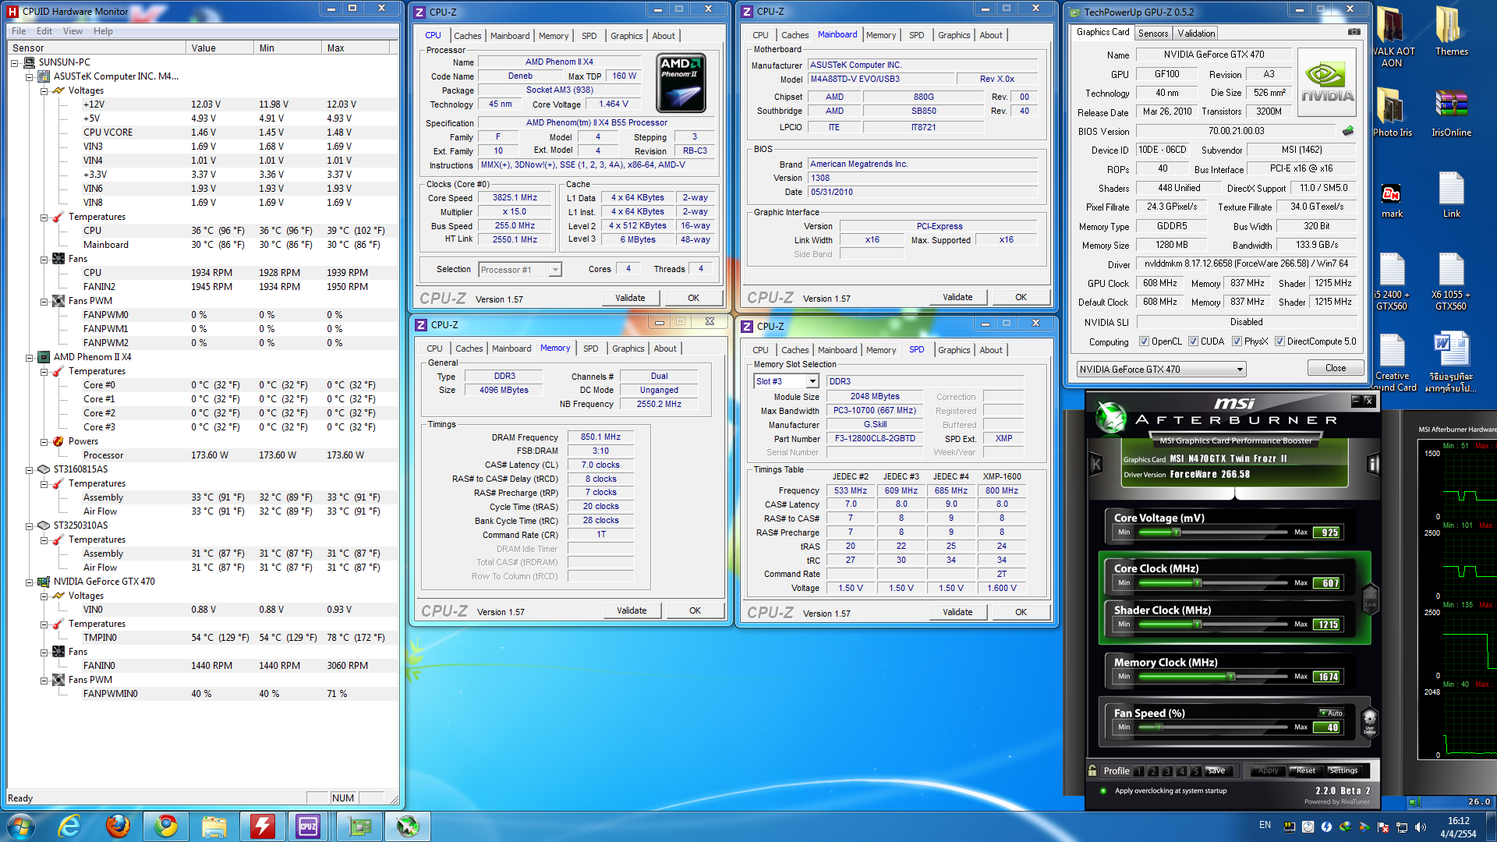Click Afterburner Settings button
The height and width of the screenshot is (842, 1497).
click(x=1343, y=770)
